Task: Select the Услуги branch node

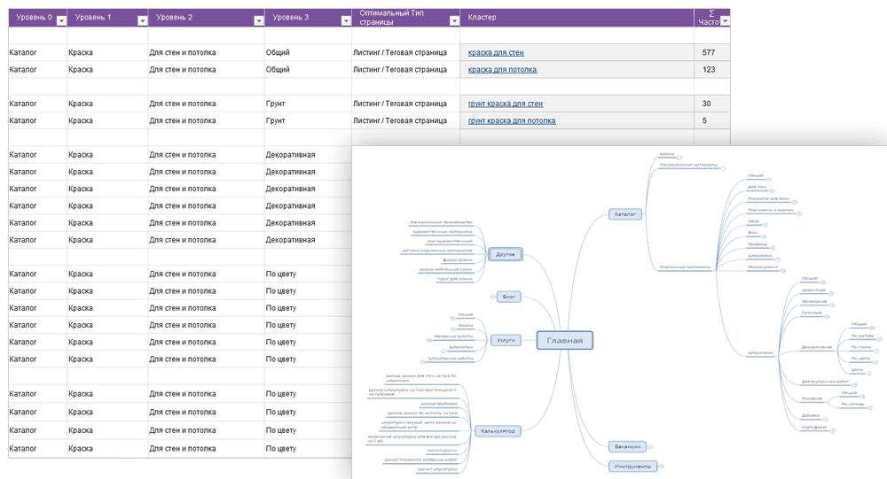Action: coord(506,340)
